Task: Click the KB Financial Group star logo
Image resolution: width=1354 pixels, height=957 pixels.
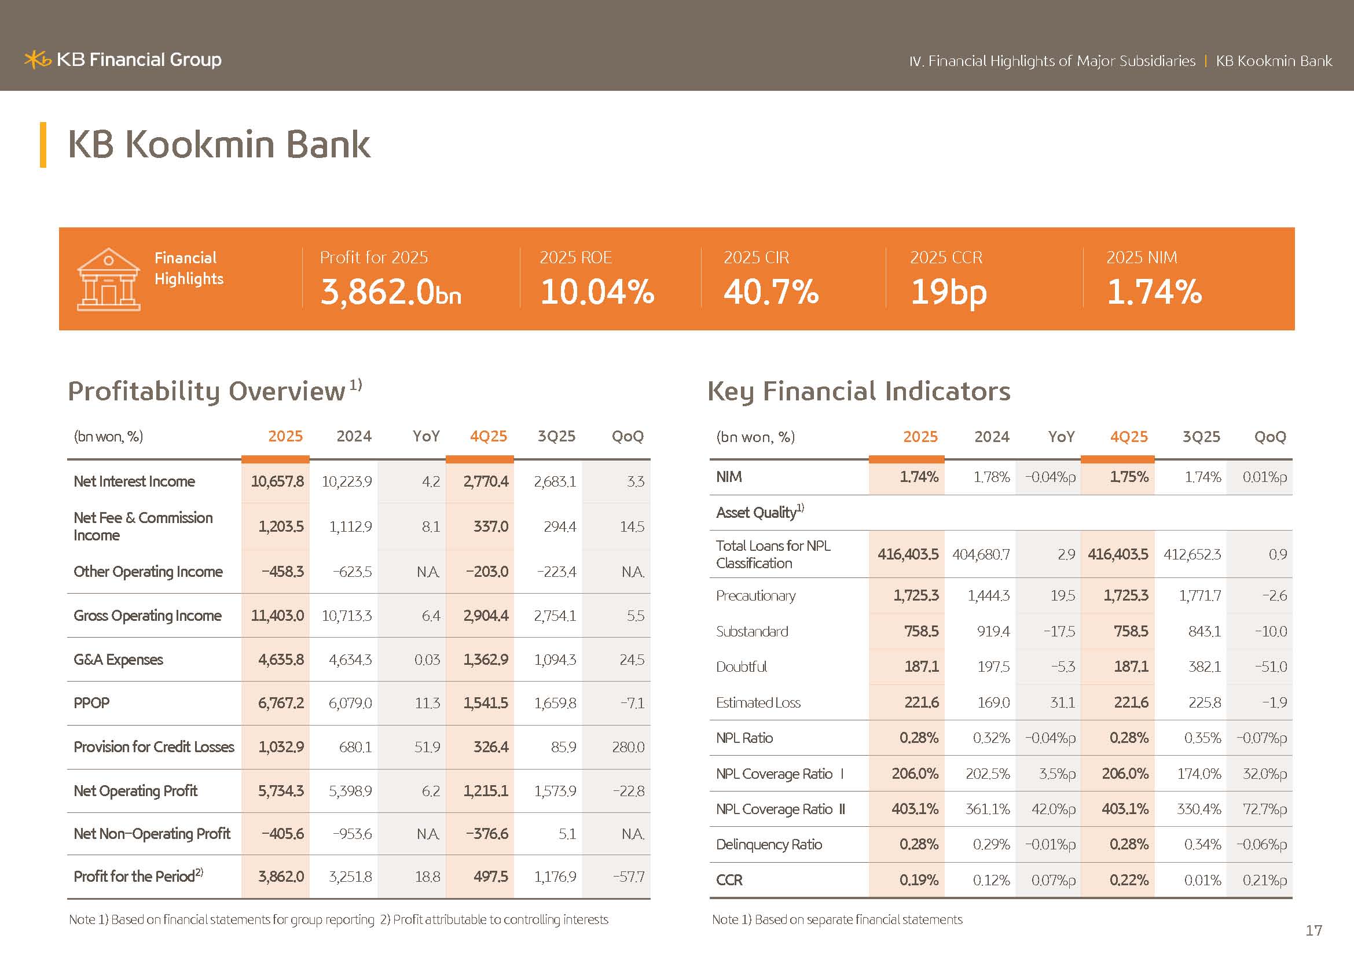Action: 38,60
